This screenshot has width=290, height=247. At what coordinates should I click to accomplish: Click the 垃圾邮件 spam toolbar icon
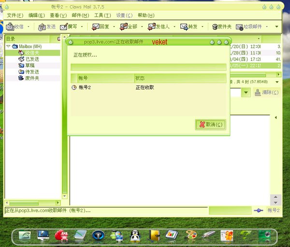coord(239,27)
